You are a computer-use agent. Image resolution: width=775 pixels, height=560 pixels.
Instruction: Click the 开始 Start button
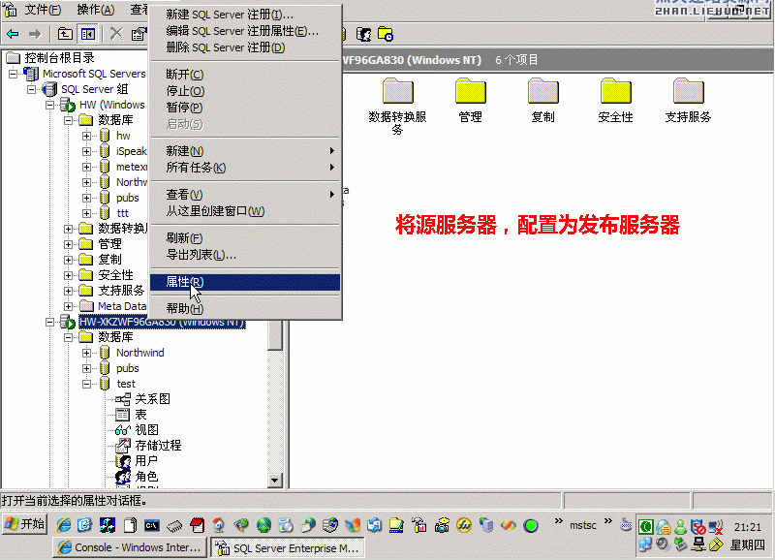tap(25, 524)
